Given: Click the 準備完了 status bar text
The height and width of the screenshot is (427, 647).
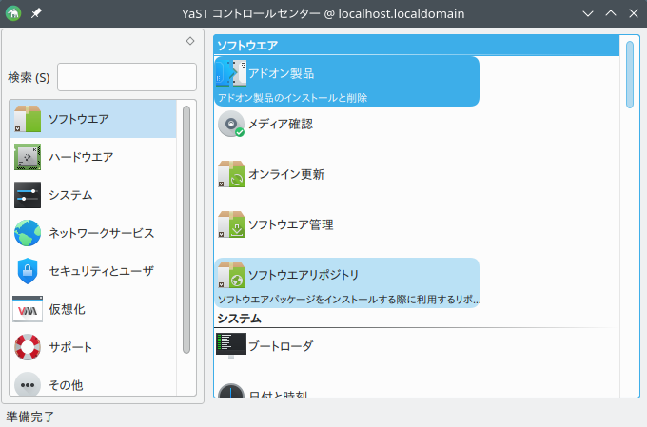Looking at the screenshot, I should pos(30,417).
